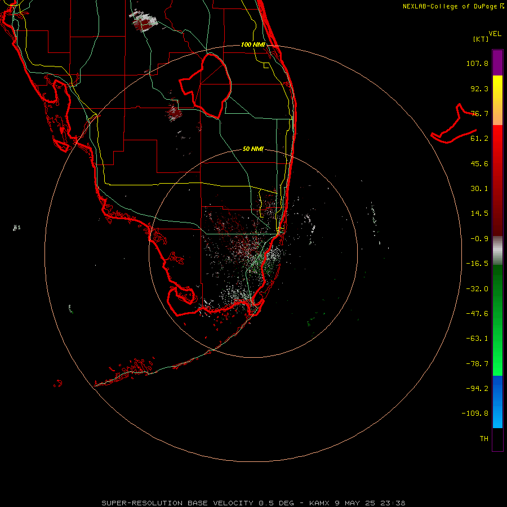Viewport: 507px width, 507px height.
Task: Click the [KT] units label
Action: [481, 39]
